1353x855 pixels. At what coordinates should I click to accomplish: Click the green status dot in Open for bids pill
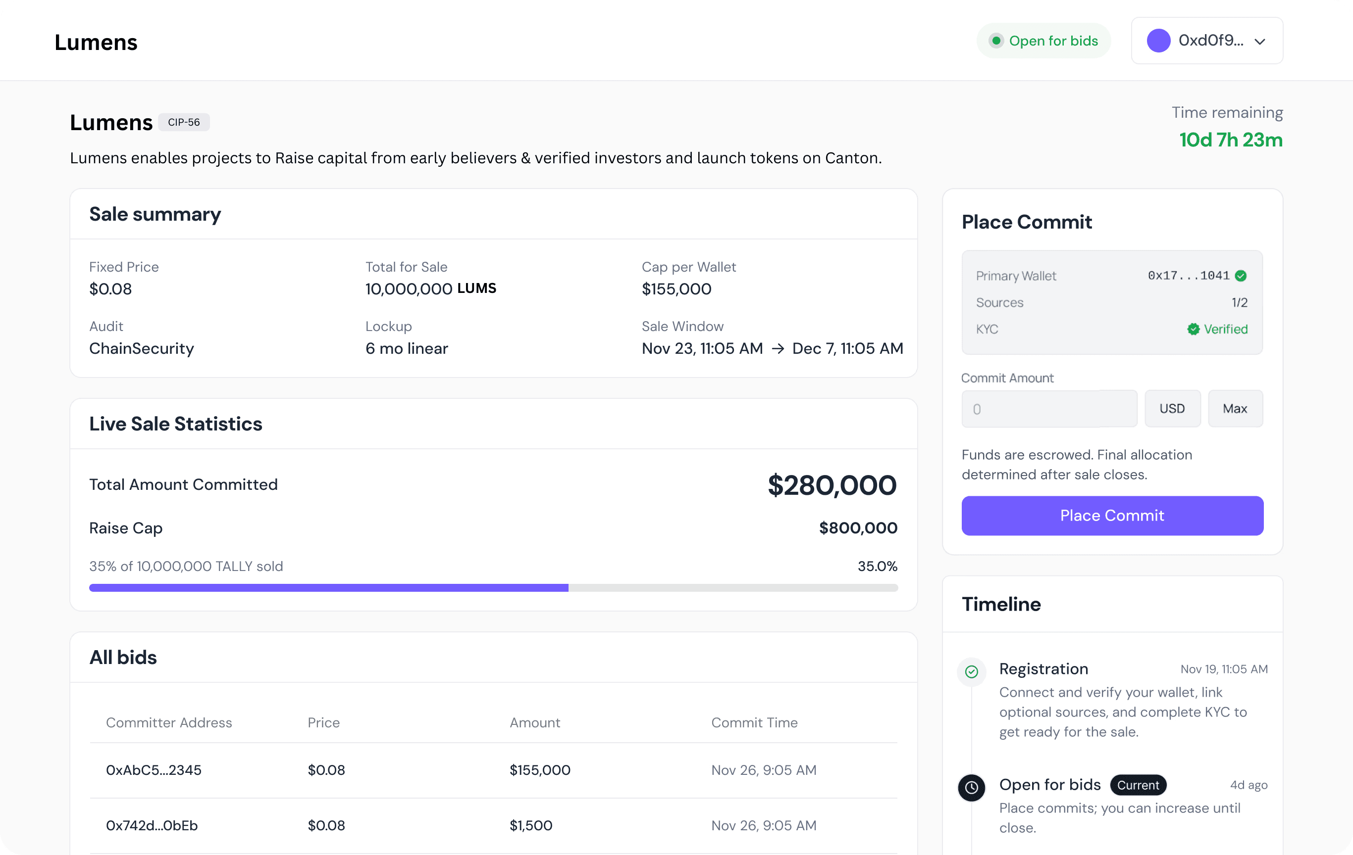997,41
